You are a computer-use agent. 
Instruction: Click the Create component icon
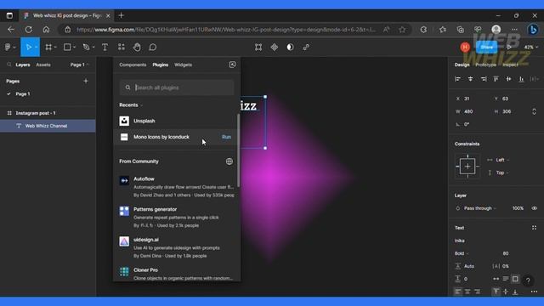pos(275,48)
